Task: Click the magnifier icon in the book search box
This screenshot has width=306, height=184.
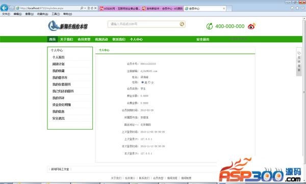Action: click(x=182, y=24)
